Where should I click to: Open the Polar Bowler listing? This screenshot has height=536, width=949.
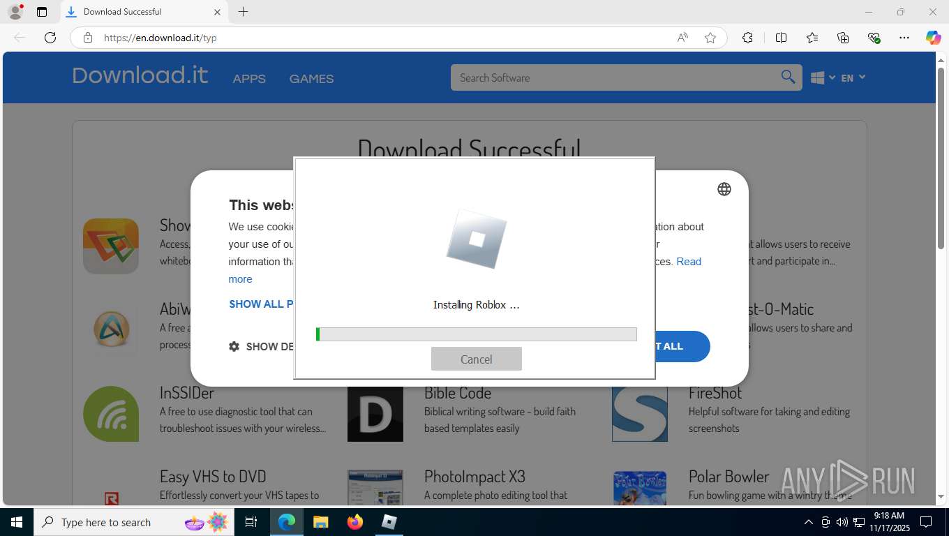[729, 477]
